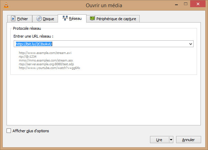
Task: Select the Réseau tab
Action: click(72, 18)
